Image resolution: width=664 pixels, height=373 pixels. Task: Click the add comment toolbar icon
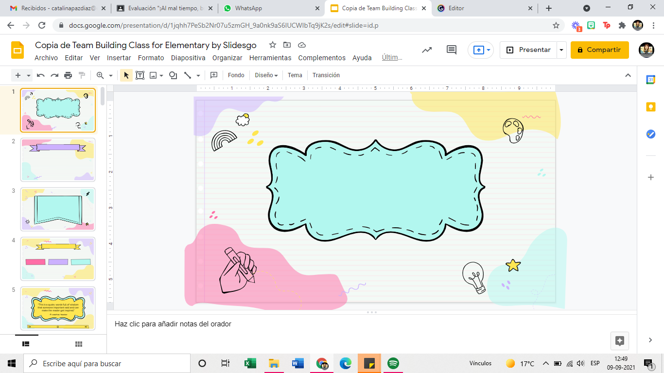point(213,75)
